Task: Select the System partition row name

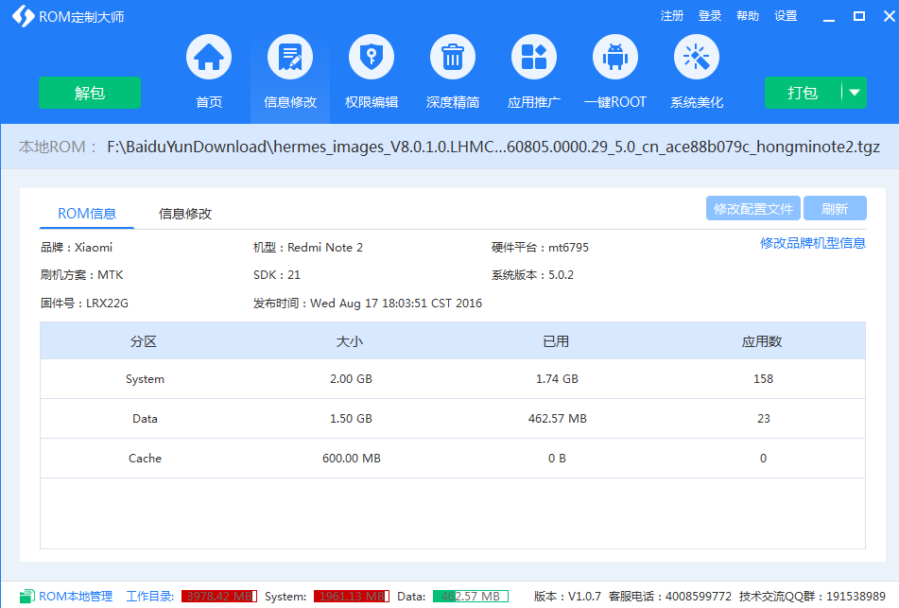Action: click(x=145, y=379)
